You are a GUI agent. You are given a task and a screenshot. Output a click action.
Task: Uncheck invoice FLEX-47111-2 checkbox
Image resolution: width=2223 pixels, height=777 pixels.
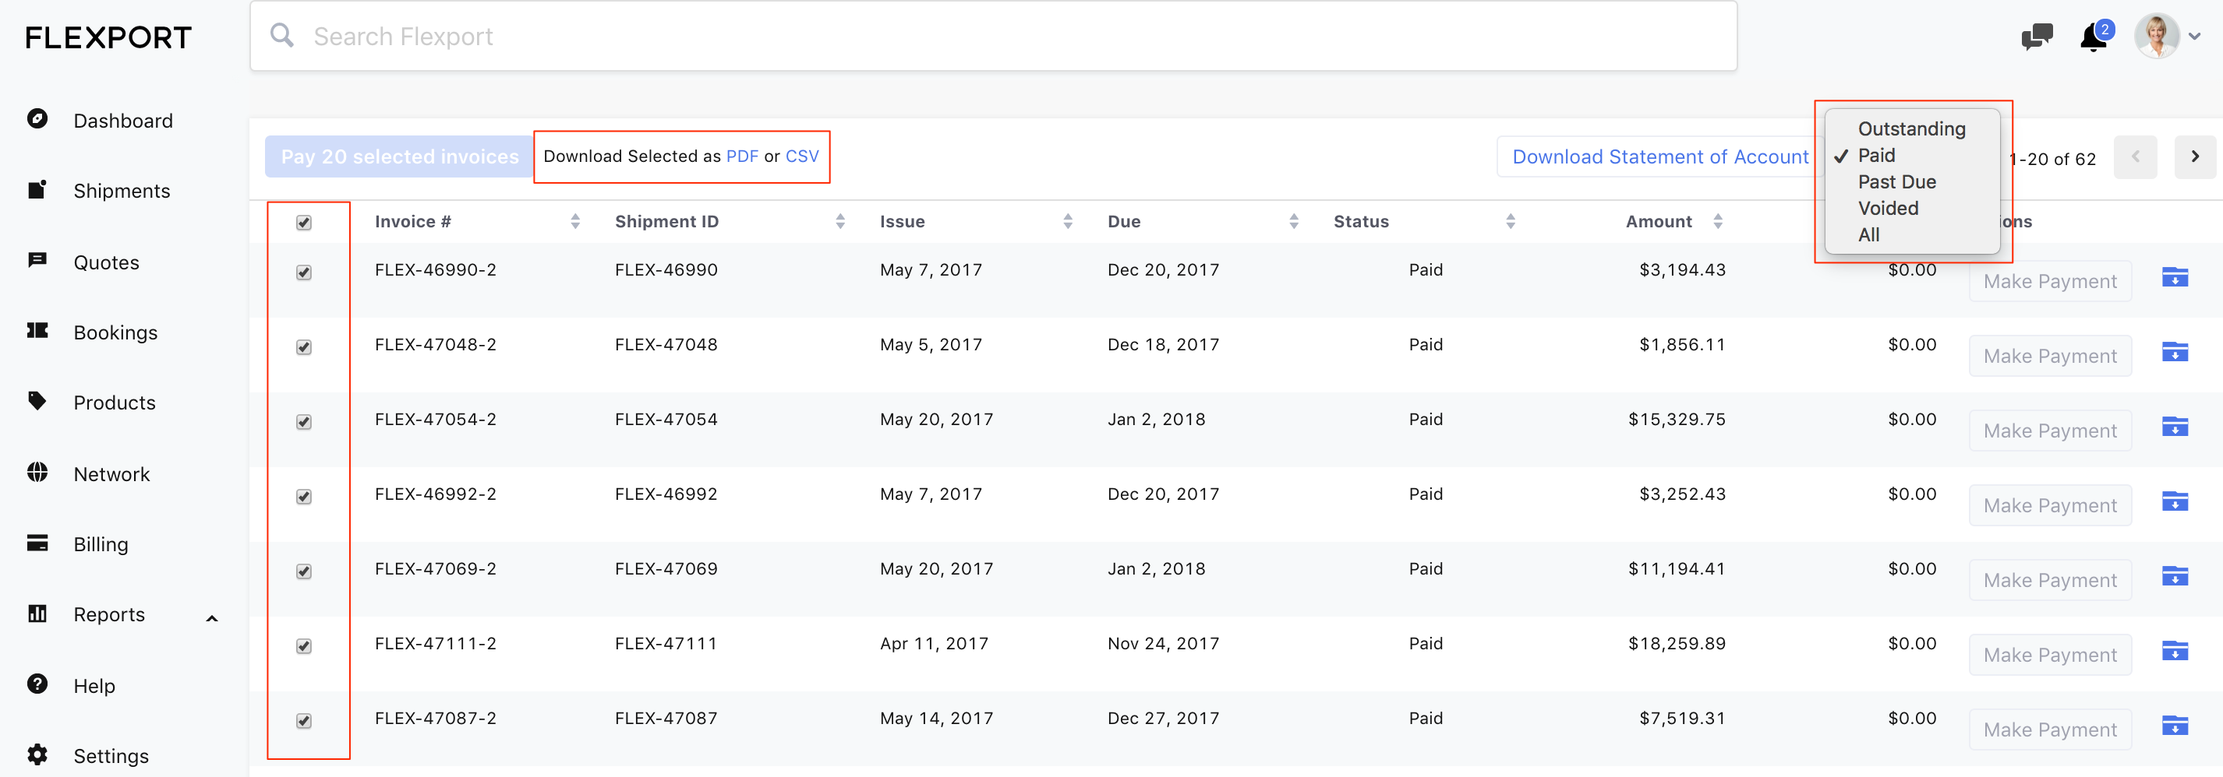(304, 646)
